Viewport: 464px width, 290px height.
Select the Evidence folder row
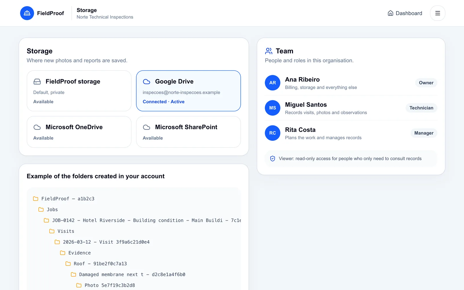click(x=75, y=253)
